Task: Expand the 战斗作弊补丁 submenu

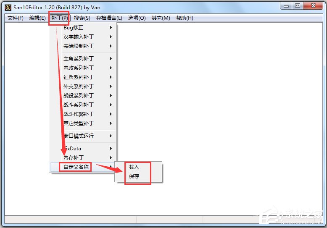Action: click(83, 114)
